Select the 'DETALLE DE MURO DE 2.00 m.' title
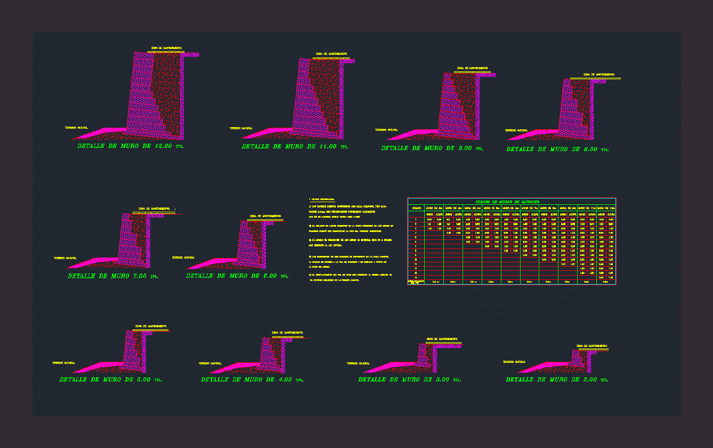The image size is (713, 448). click(x=557, y=379)
